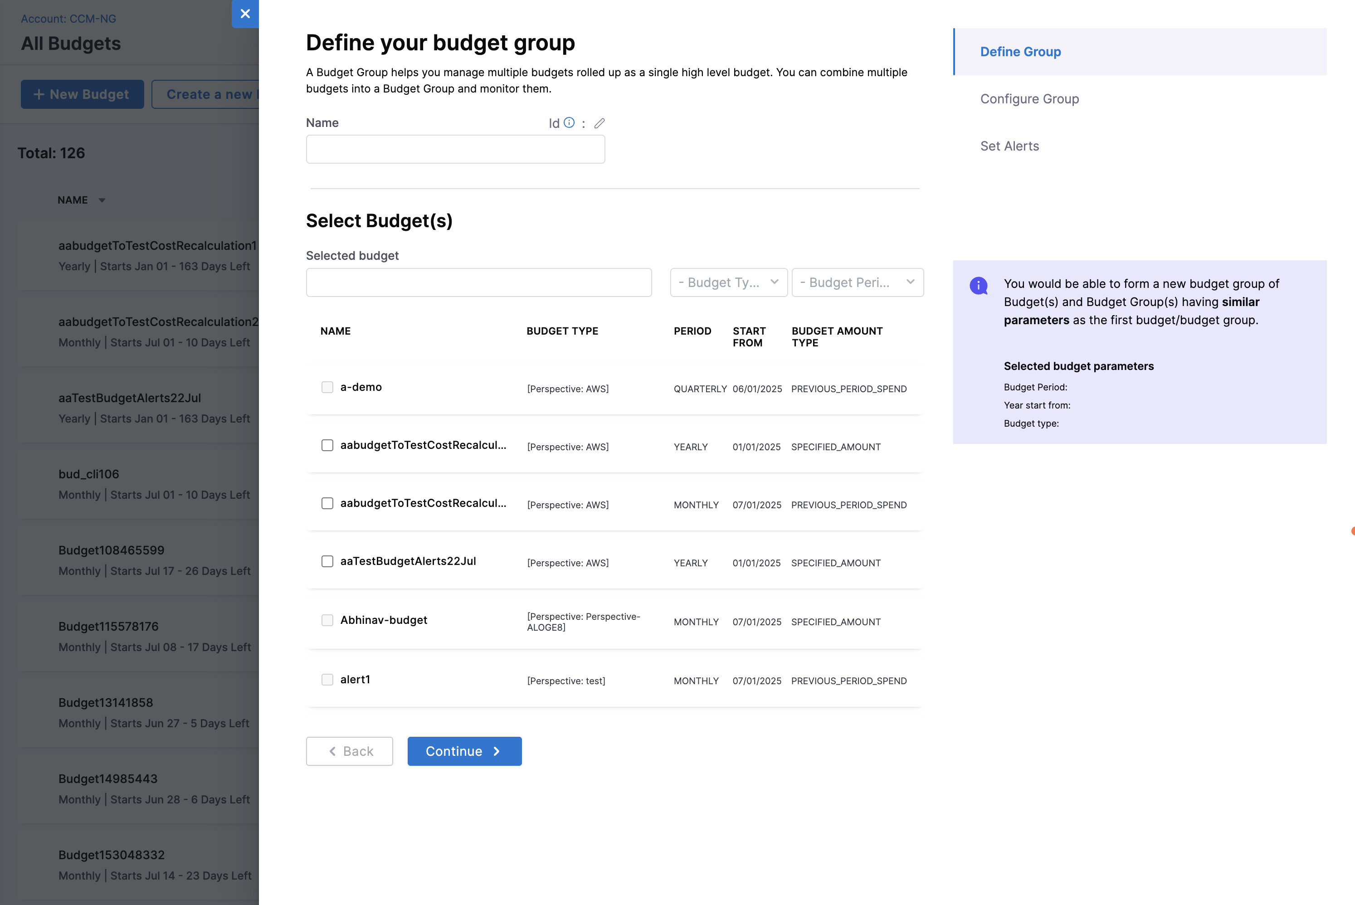Click the Id info icon
Screen dimensions: 1355x905
(569, 122)
